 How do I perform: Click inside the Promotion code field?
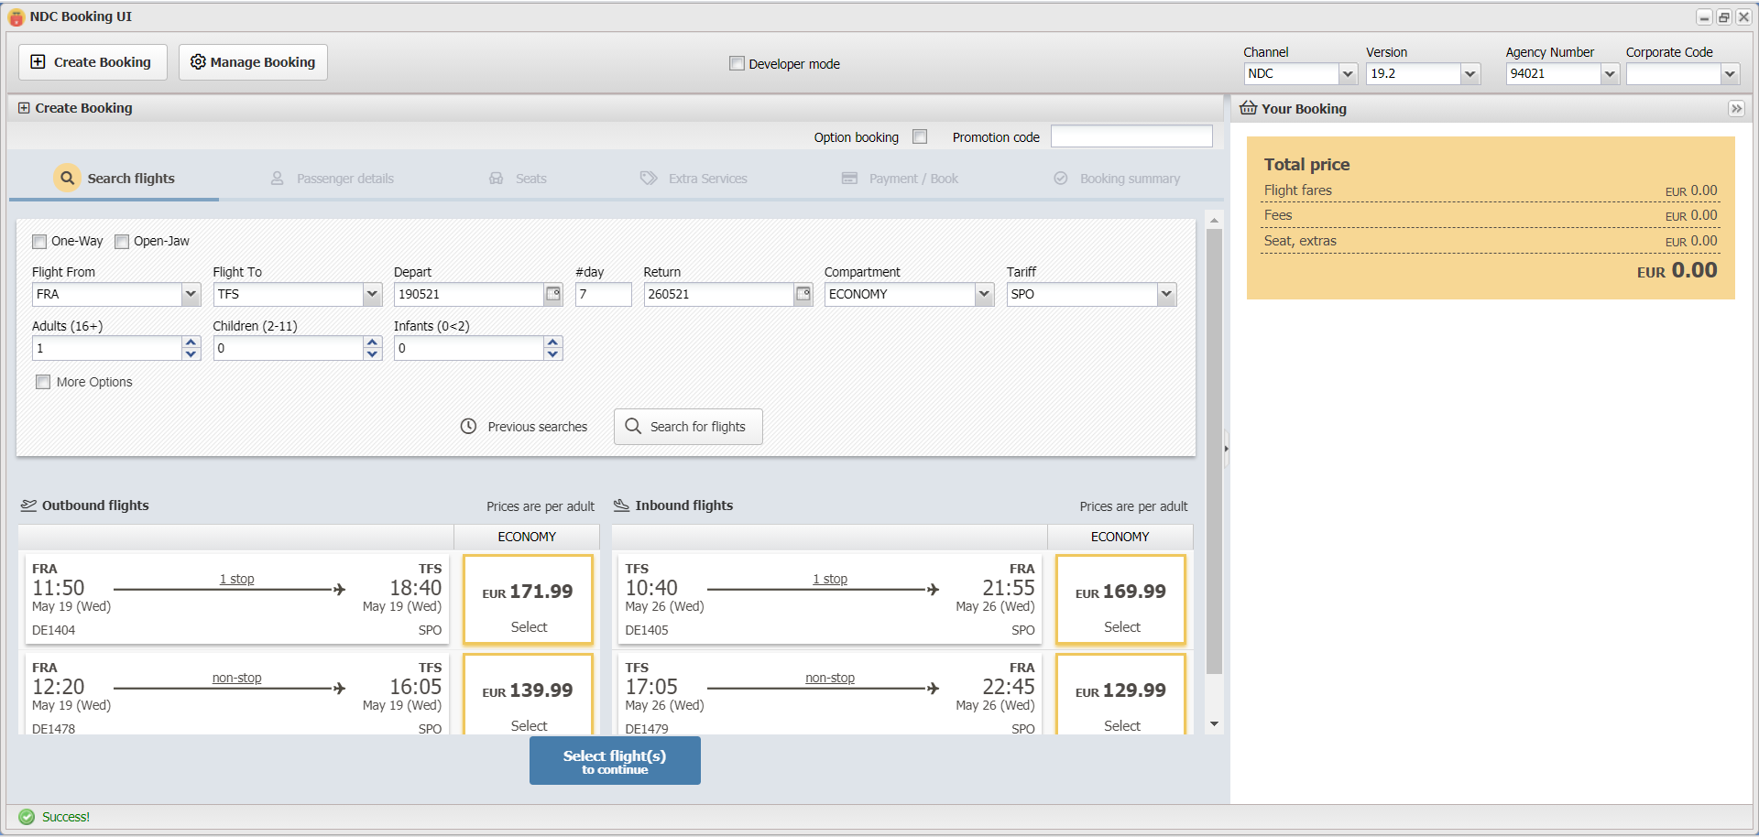pos(1131,136)
